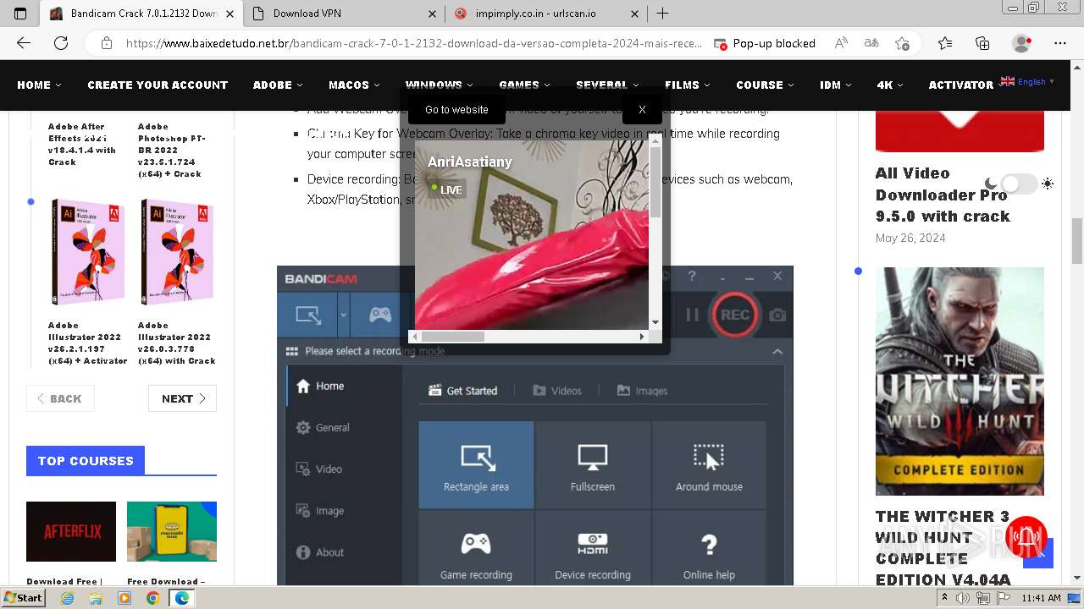The height and width of the screenshot is (609, 1084).
Task: Open Adobe After Effects 2021 v18.4.1.4 link
Action: [82, 144]
